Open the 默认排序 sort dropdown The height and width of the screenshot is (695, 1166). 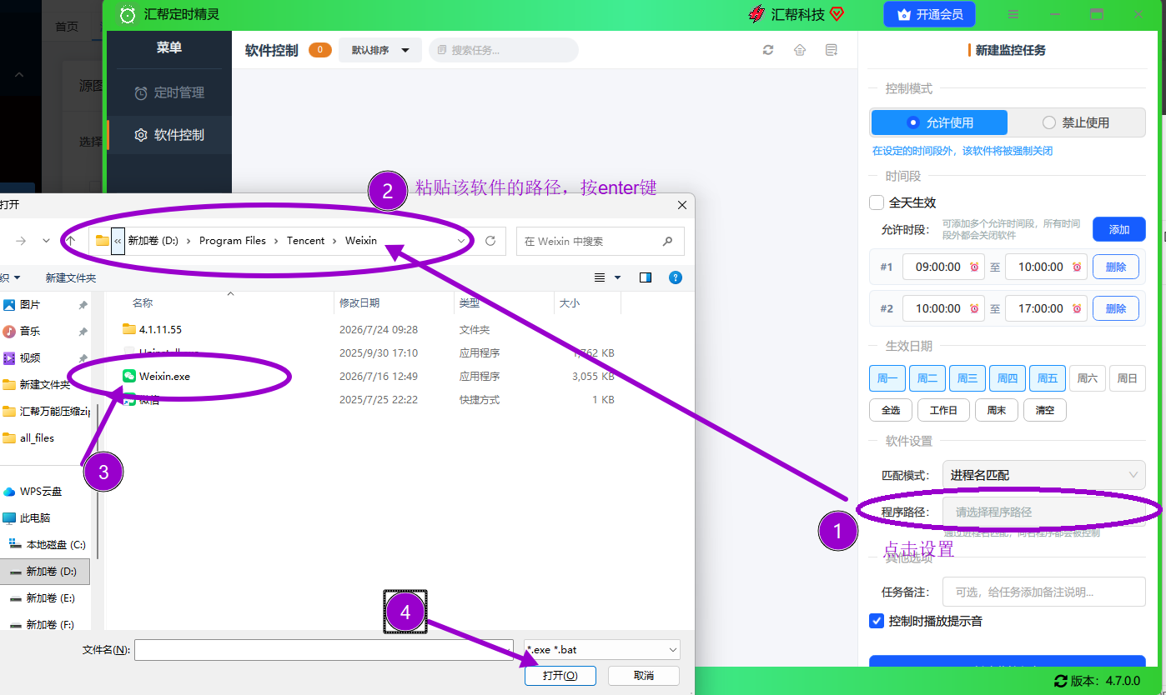[x=380, y=50]
